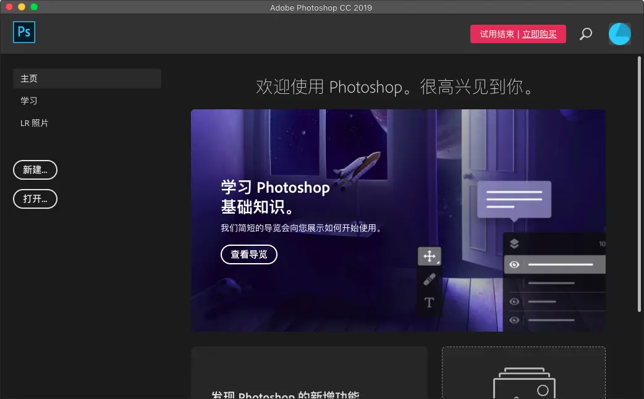Select the 主页 sidebar entry

click(x=29, y=78)
